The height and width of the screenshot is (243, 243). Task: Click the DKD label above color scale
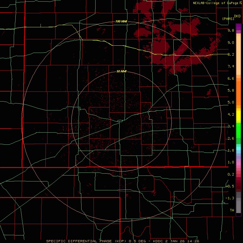pos(237,16)
